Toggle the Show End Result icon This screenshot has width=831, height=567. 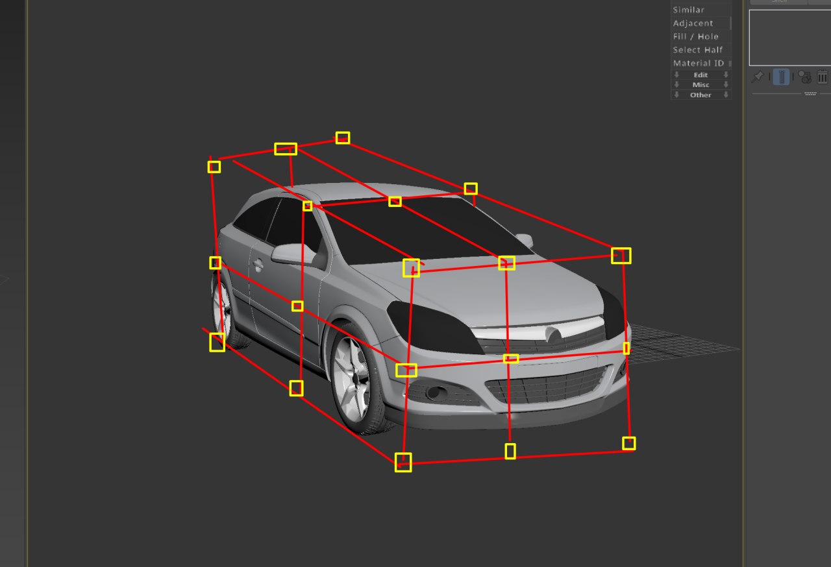782,77
